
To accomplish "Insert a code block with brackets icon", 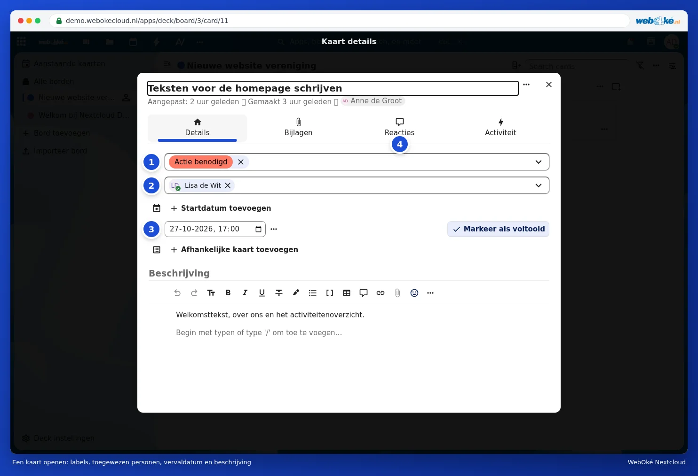I will (x=330, y=293).
